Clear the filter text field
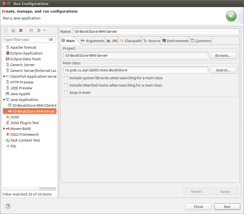 (51, 40)
